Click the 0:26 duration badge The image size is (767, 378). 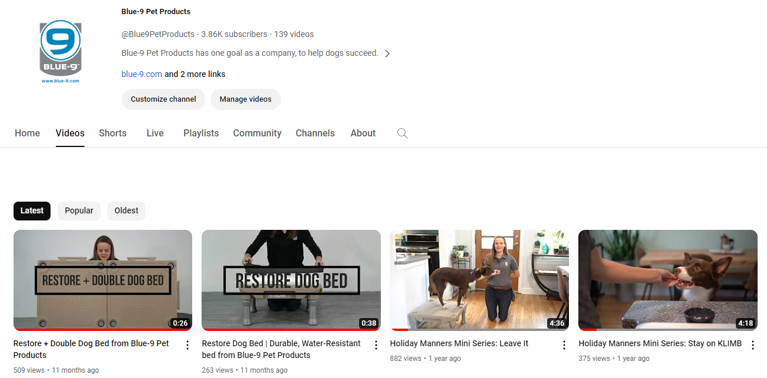point(180,323)
